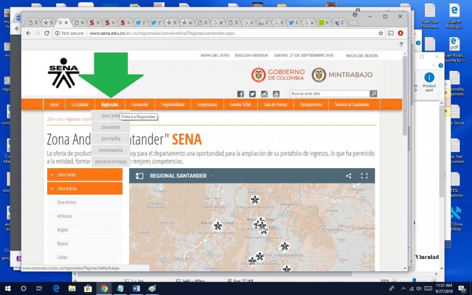Select Zona Andina from Regionales dropdown

[110, 127]
